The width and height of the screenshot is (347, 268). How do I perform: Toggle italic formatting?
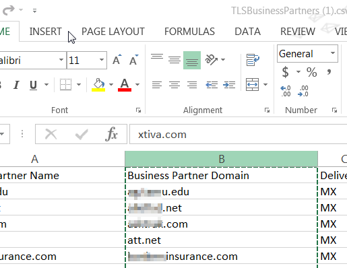coord(16,85)
